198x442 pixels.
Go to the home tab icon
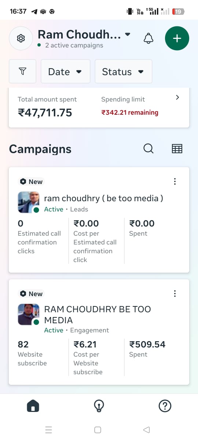coord(33,406)
